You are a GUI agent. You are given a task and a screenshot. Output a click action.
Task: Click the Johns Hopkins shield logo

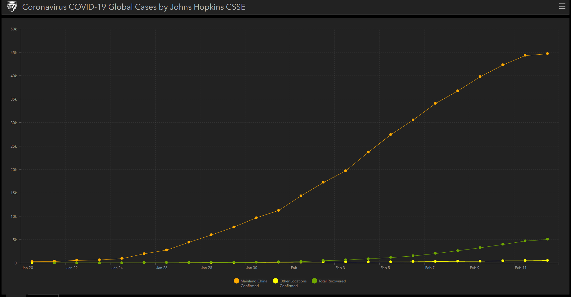click(x=12, y=7)
